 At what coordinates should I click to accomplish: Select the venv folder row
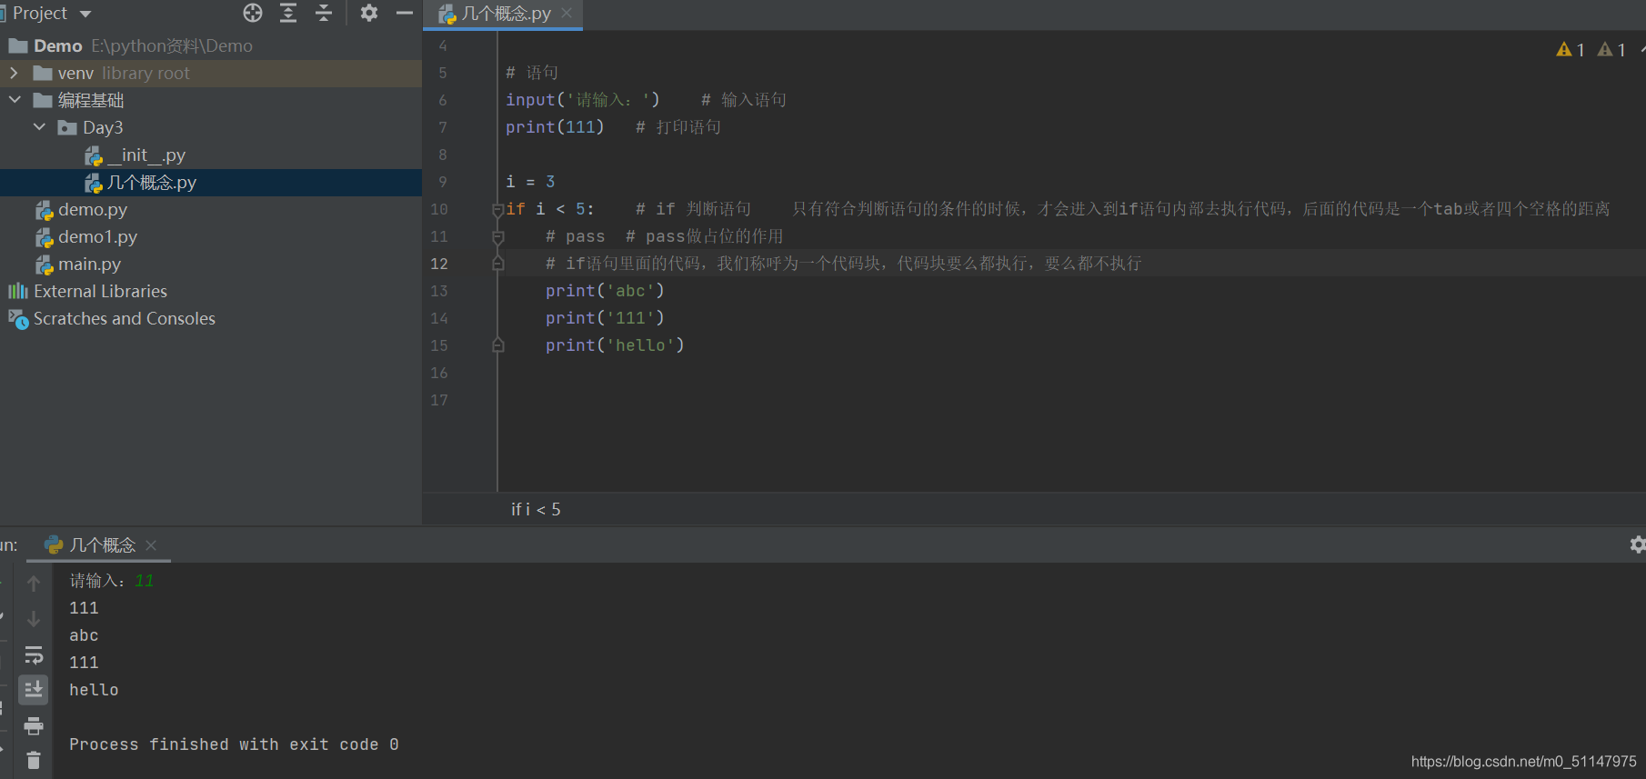[x=211, y=73]
